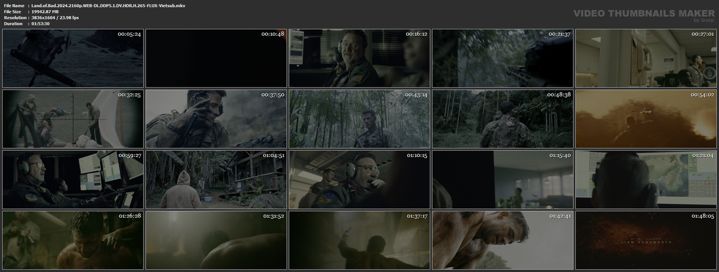Open the orange explosion thumbnail at 00:54:02

[x=646, y=119]
